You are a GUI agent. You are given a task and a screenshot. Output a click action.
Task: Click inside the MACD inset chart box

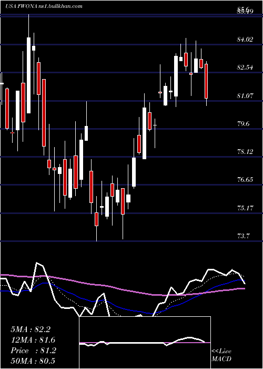click(x=145, y=343)
